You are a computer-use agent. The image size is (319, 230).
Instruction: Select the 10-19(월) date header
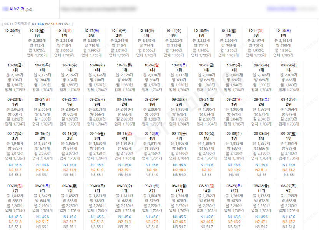(x=37, y=31)
